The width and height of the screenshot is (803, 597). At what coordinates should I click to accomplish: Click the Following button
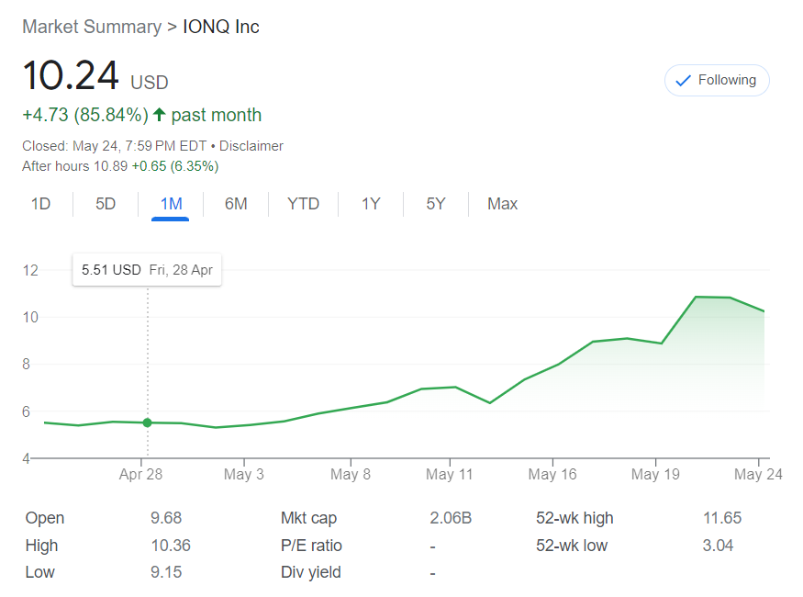717,81
